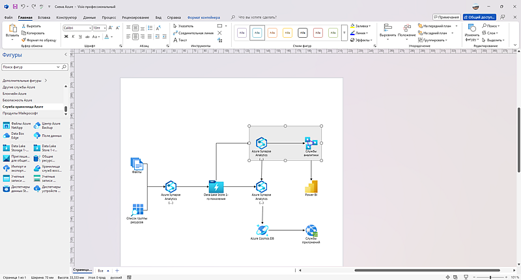Select the Центр Azure Backup stencil shape

(x=47, y=126)
